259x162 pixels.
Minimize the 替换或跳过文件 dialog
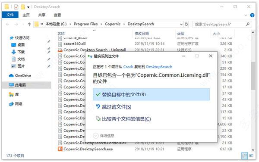point(183,56)
